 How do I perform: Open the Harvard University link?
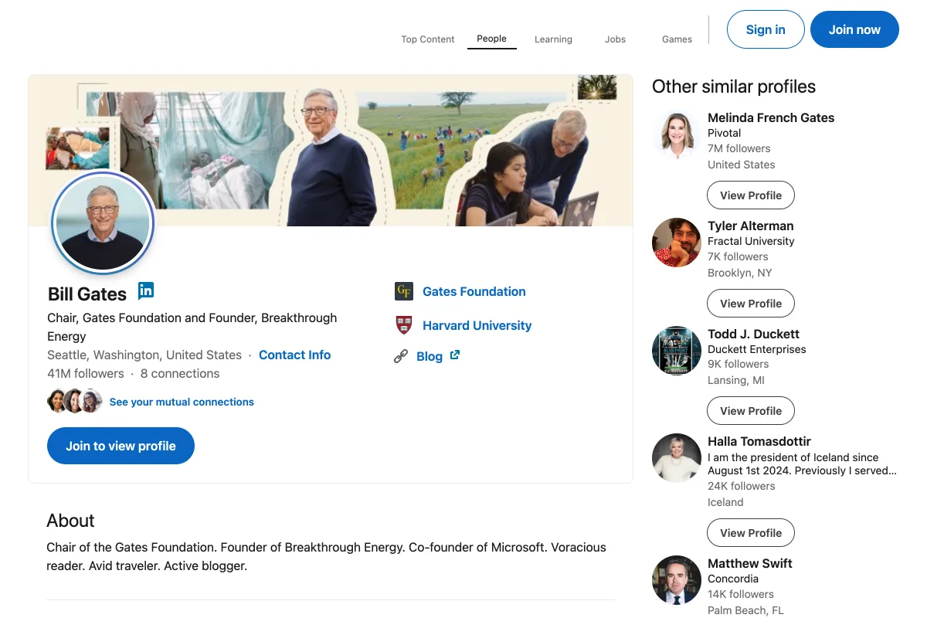pyautogui.click(x=477, y=325)
